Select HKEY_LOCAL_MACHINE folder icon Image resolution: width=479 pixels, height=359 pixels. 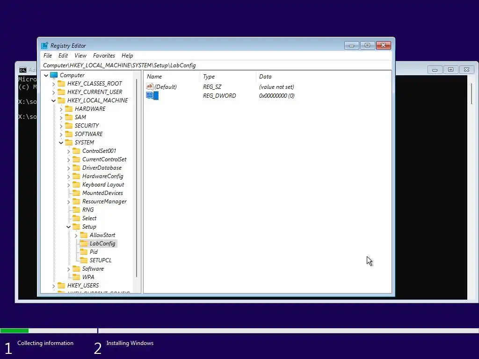61,100
